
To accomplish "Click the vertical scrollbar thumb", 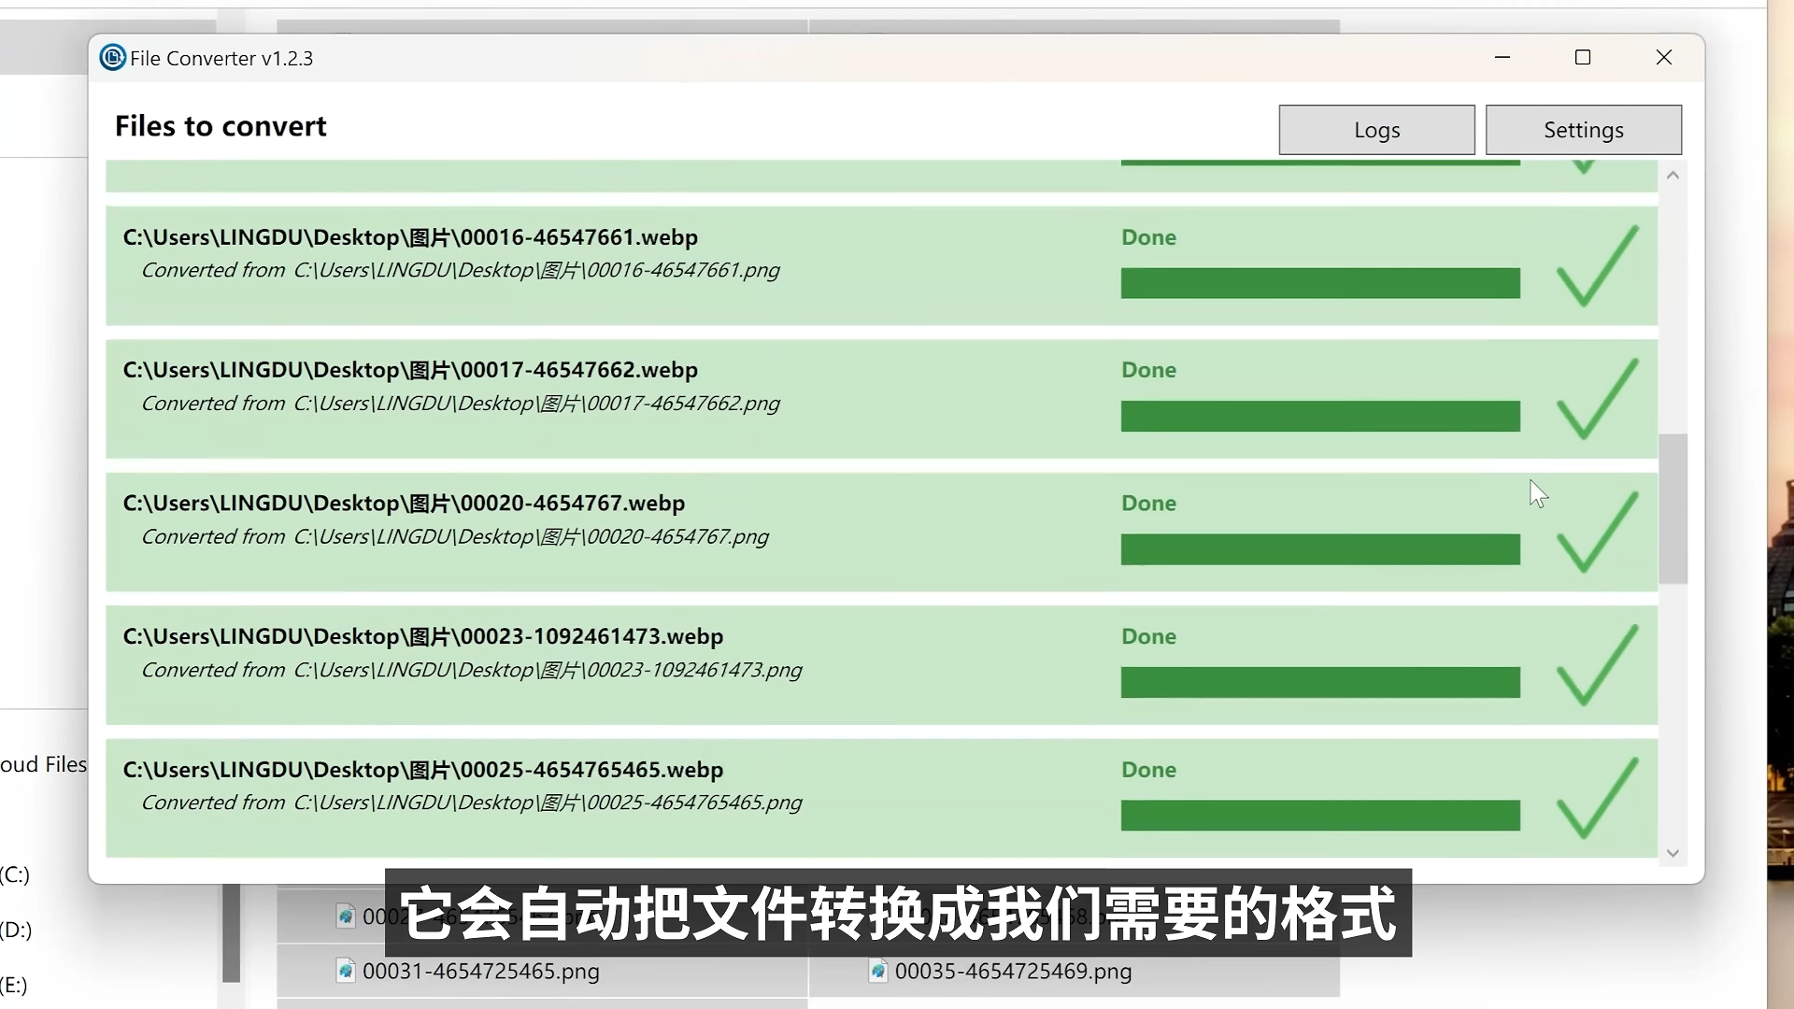I will pyautogui.click(x=1673, y=509).
